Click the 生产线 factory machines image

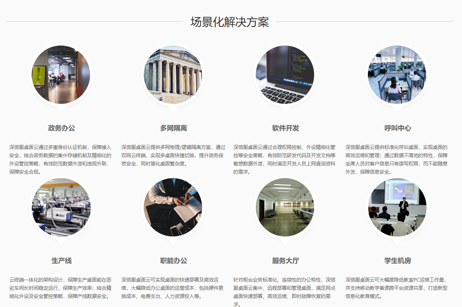coord(61,207)
